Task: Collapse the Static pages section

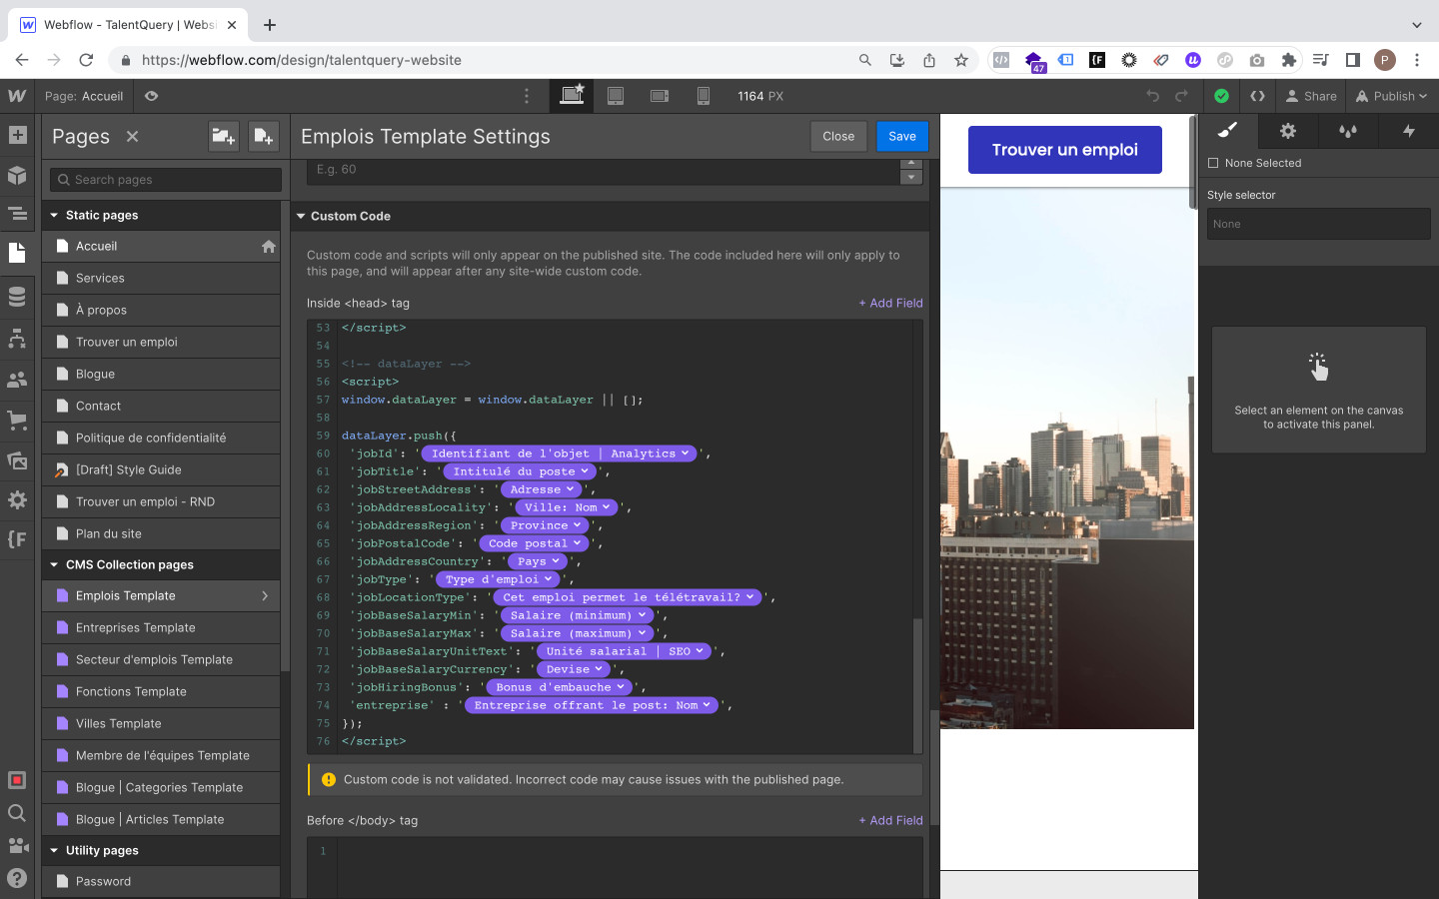Action: click(54, 215)
